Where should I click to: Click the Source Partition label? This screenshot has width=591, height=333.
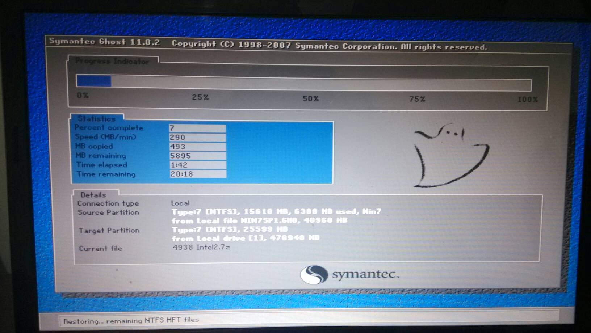coord(108,212)
